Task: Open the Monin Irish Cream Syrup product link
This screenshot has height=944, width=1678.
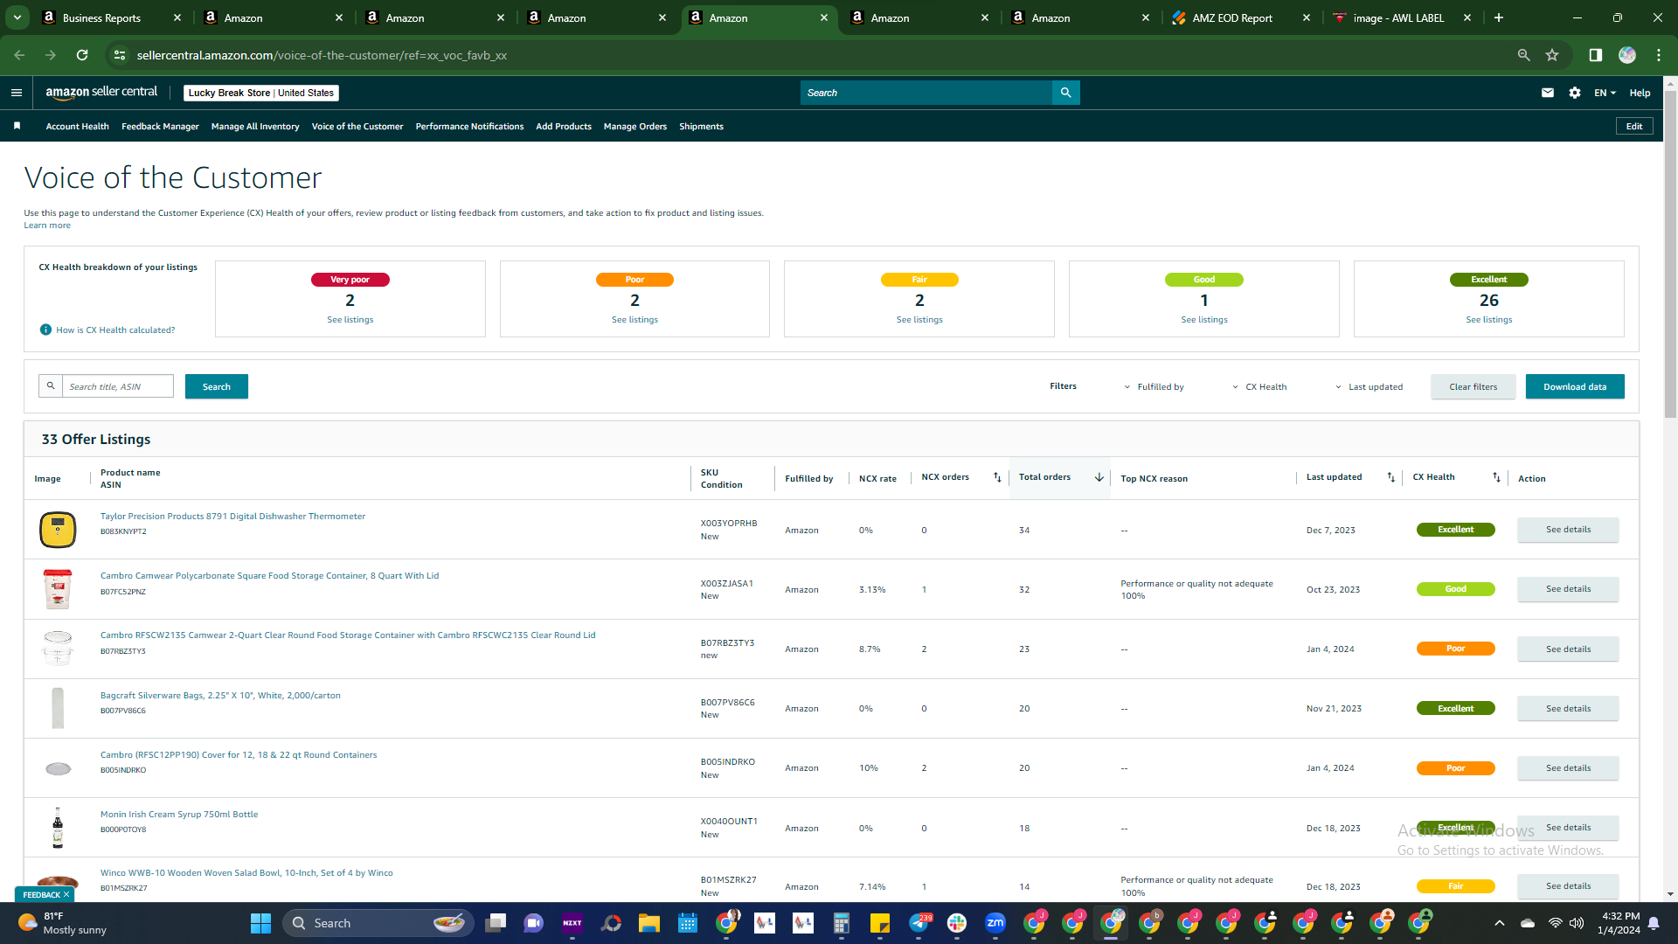Action: 179,815
